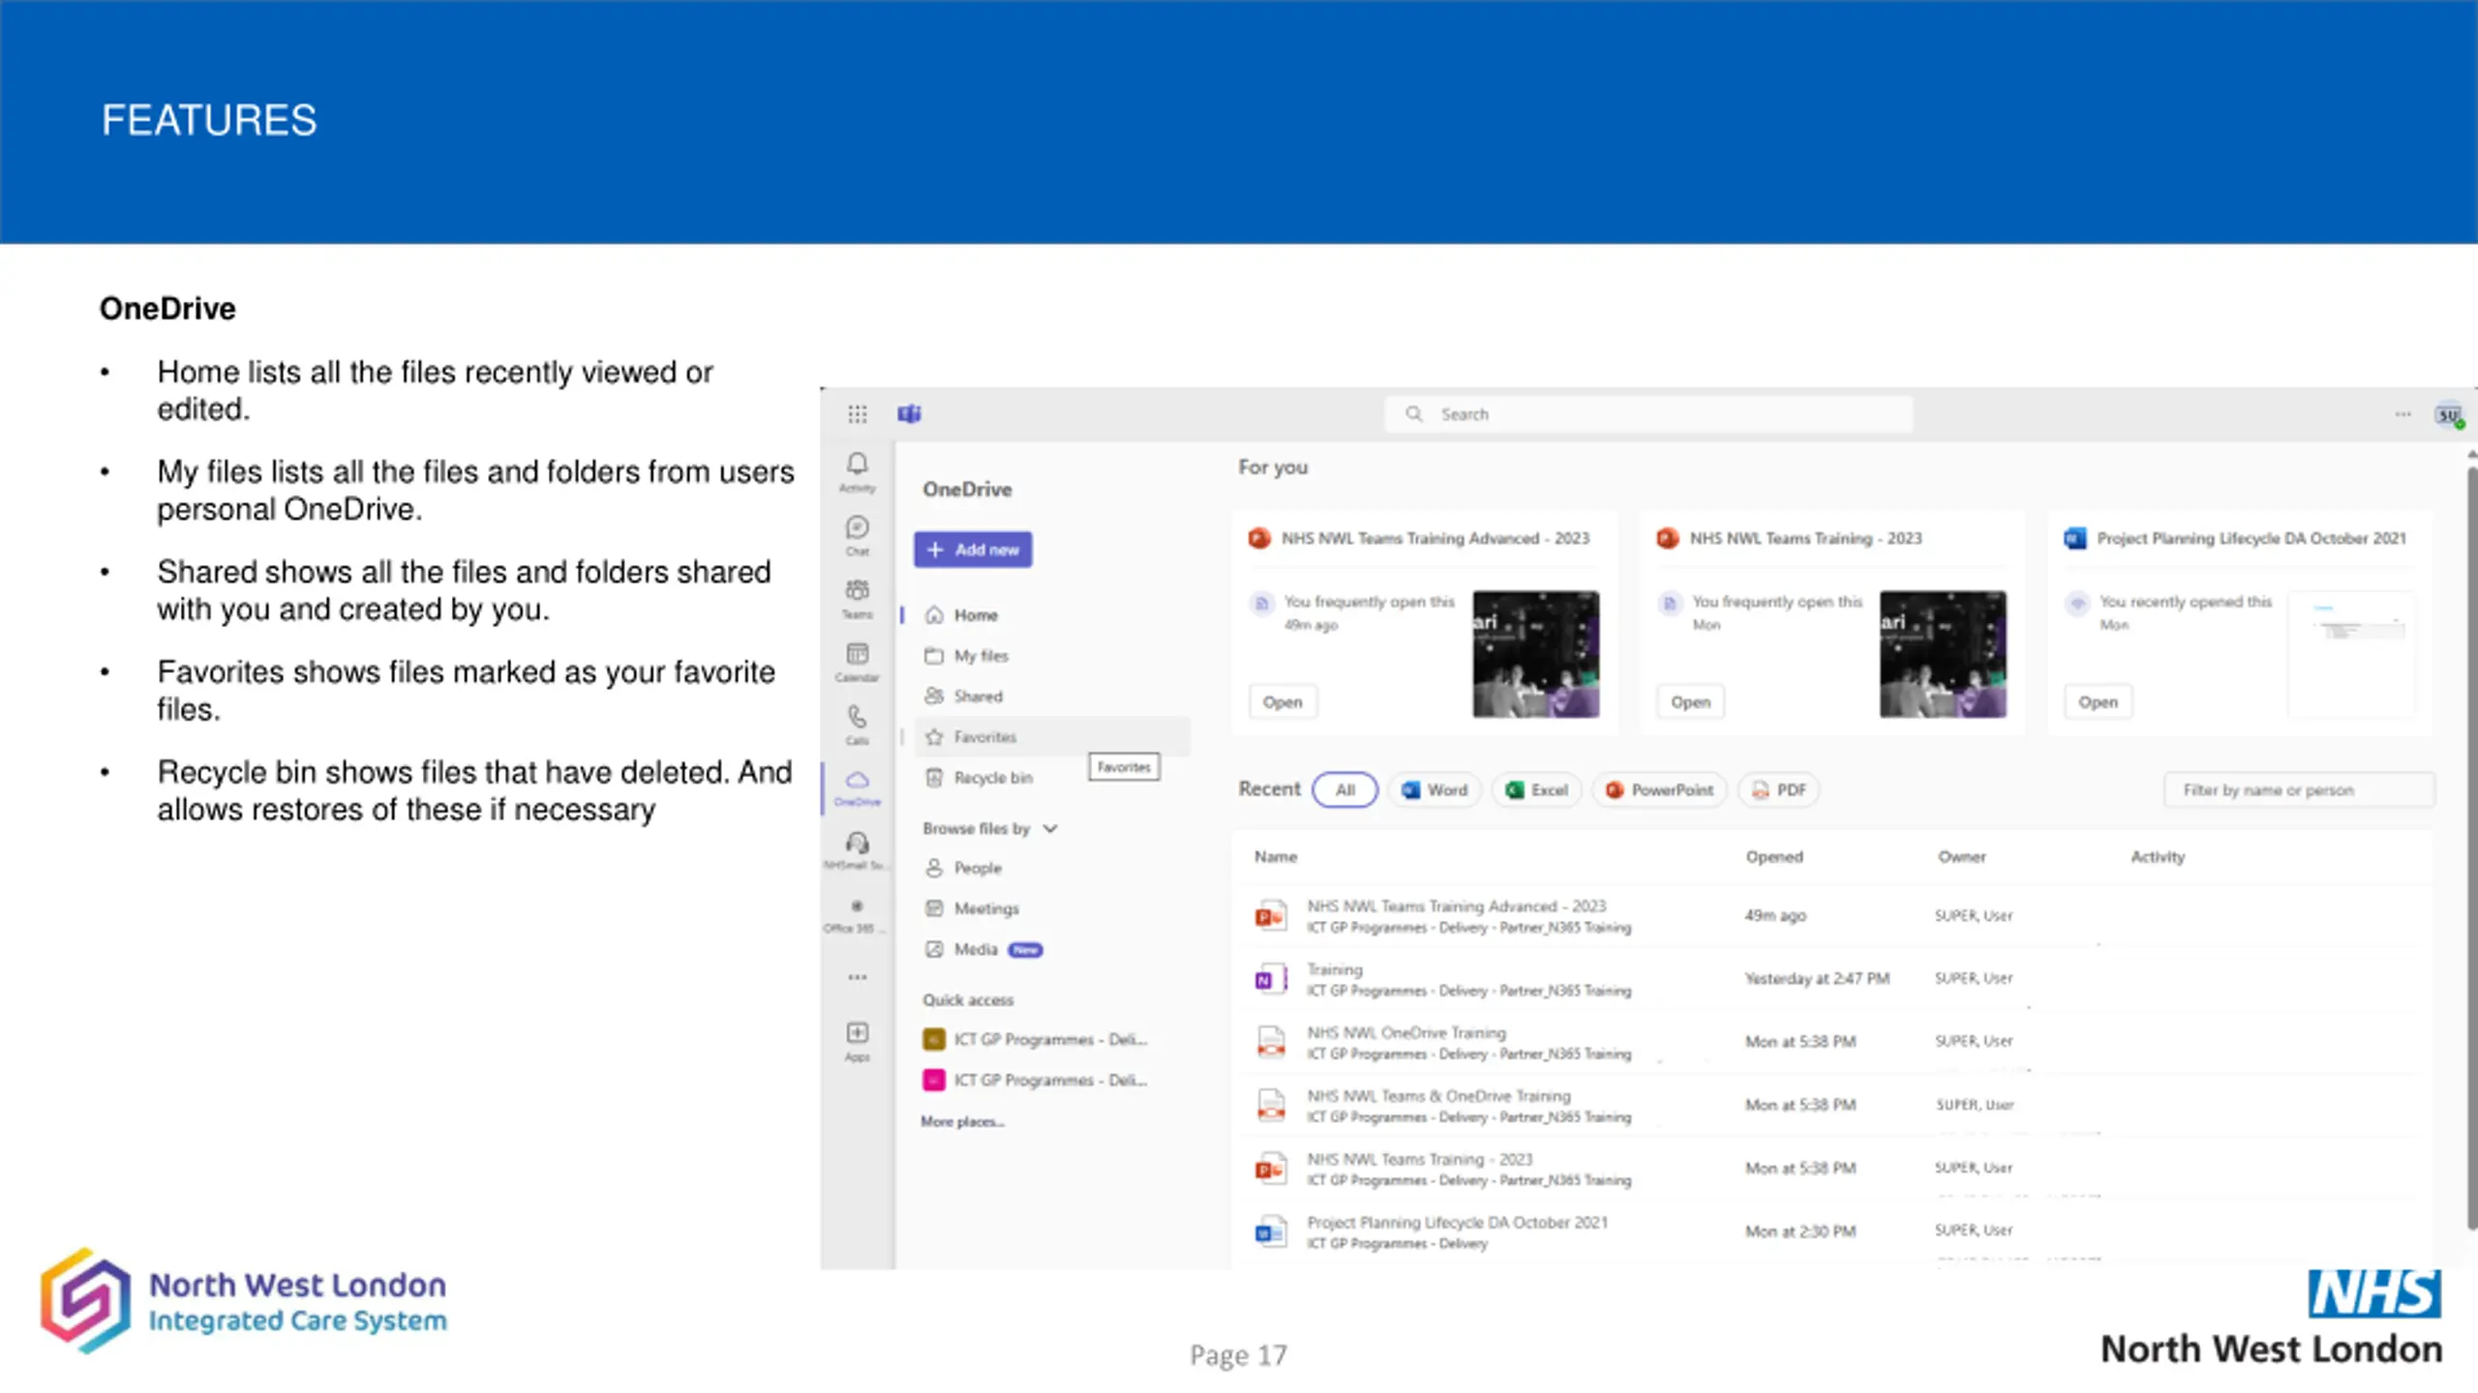Open the Teams icon in sidebar
2478x1393 pixels.
[x=857, y=599]
